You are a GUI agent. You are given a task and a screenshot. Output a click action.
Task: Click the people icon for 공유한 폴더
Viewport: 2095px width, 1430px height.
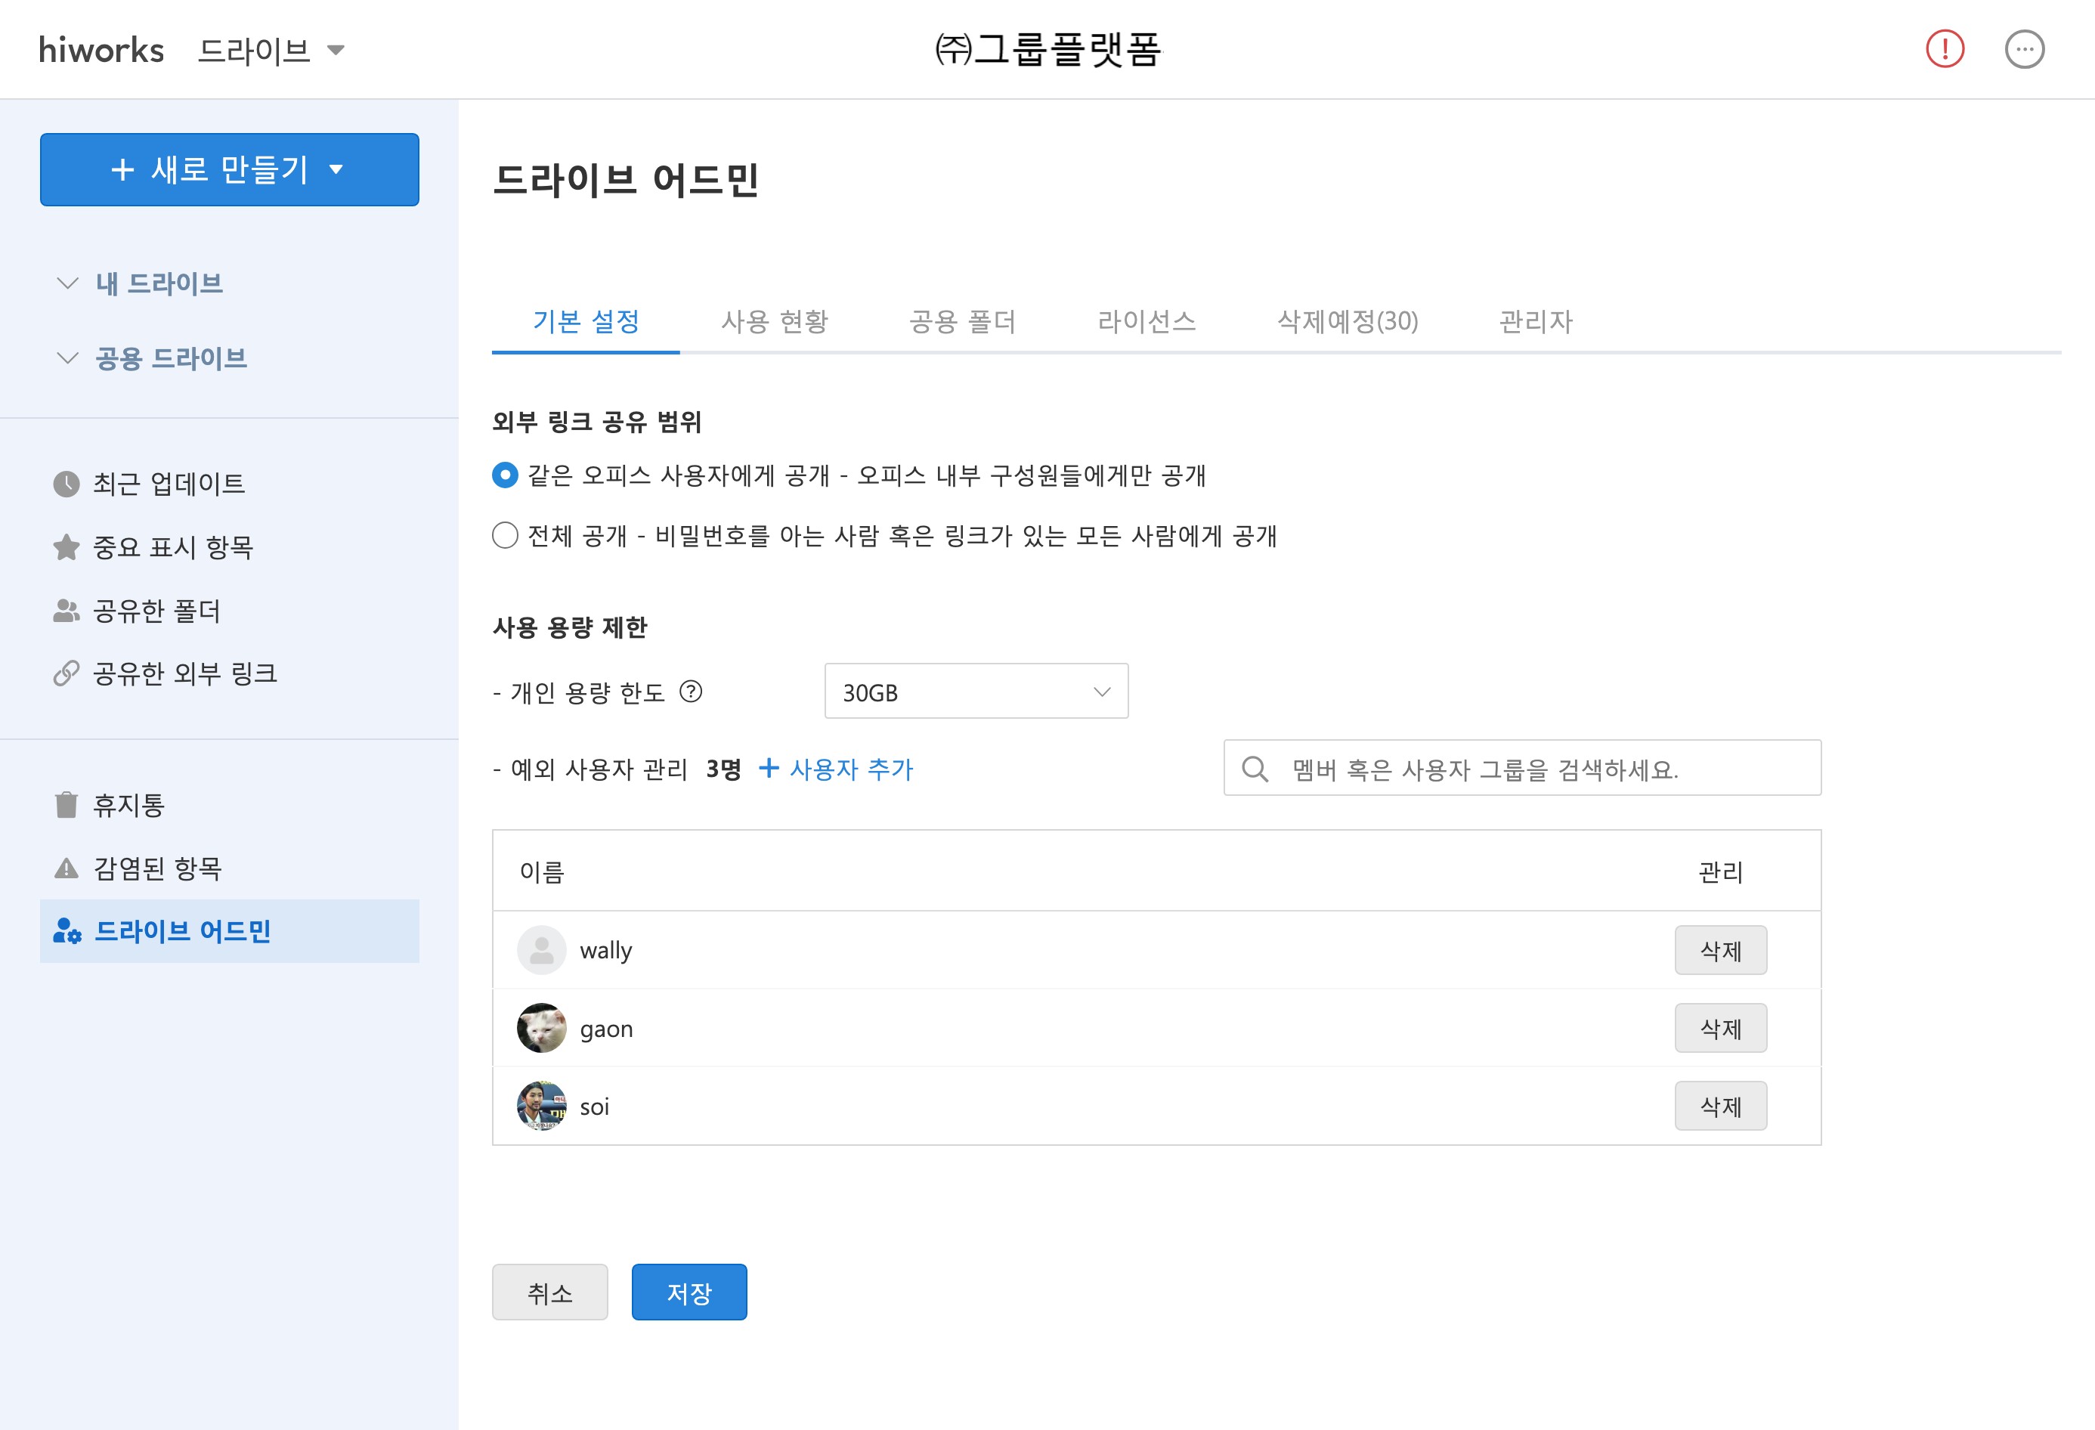coord(66,611)
